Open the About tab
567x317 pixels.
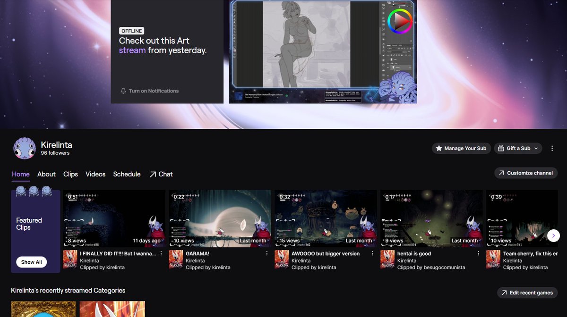pos(46,174)
